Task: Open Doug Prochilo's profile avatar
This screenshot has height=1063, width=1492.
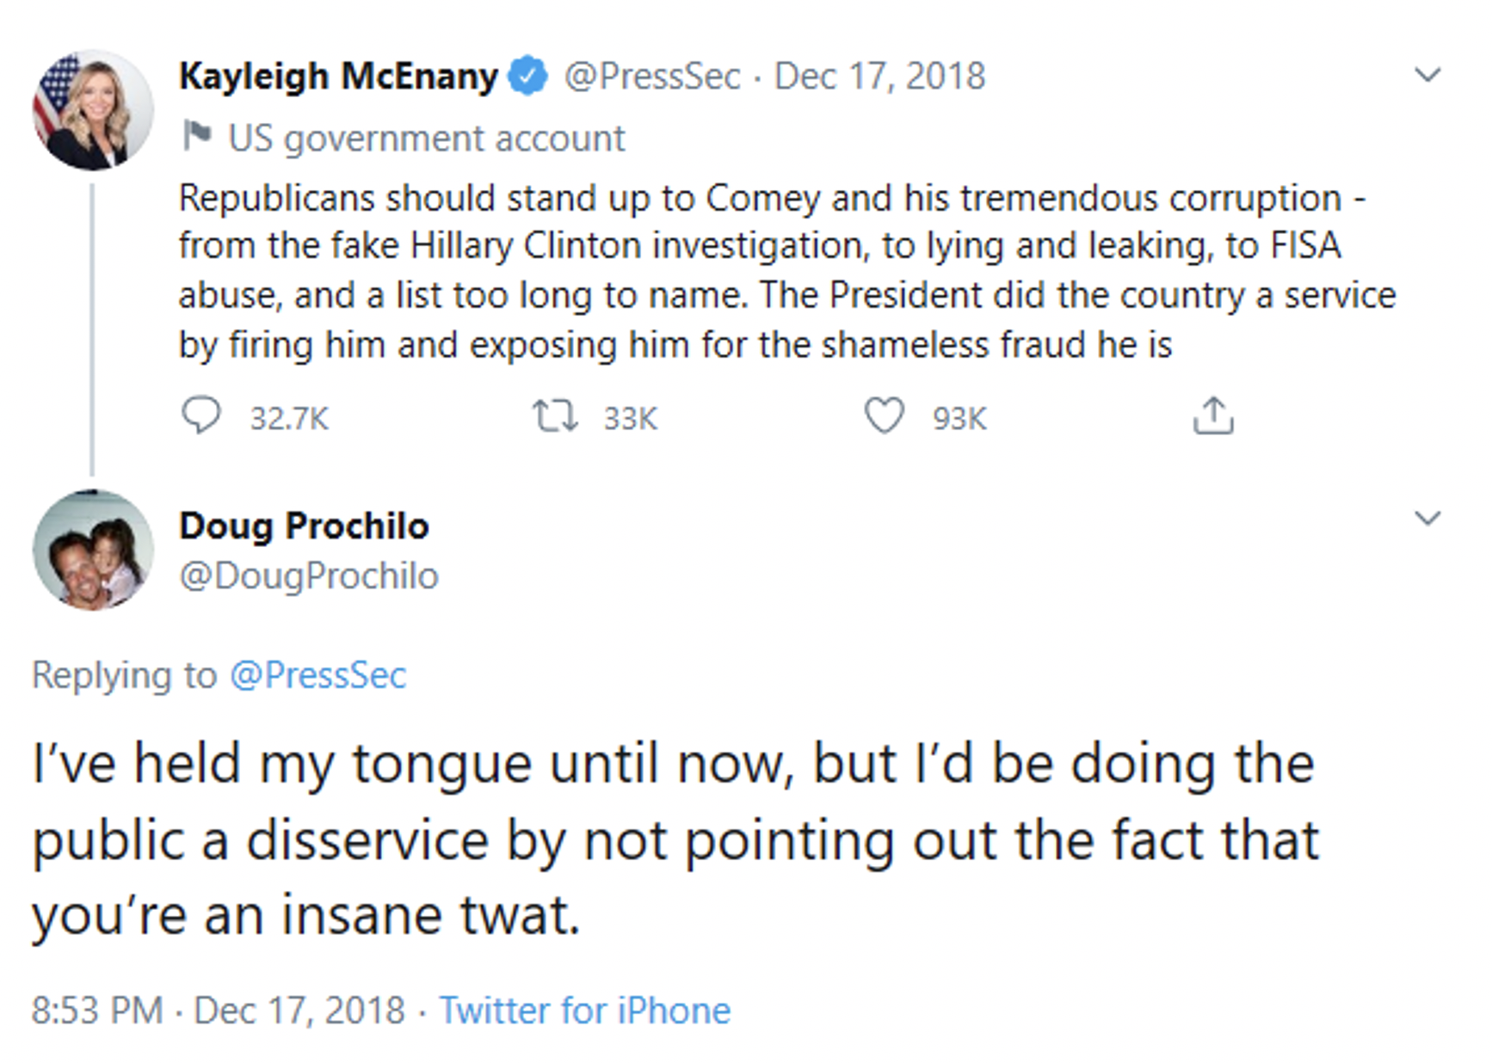Action: pyautogui.click(x=93, y=550)
